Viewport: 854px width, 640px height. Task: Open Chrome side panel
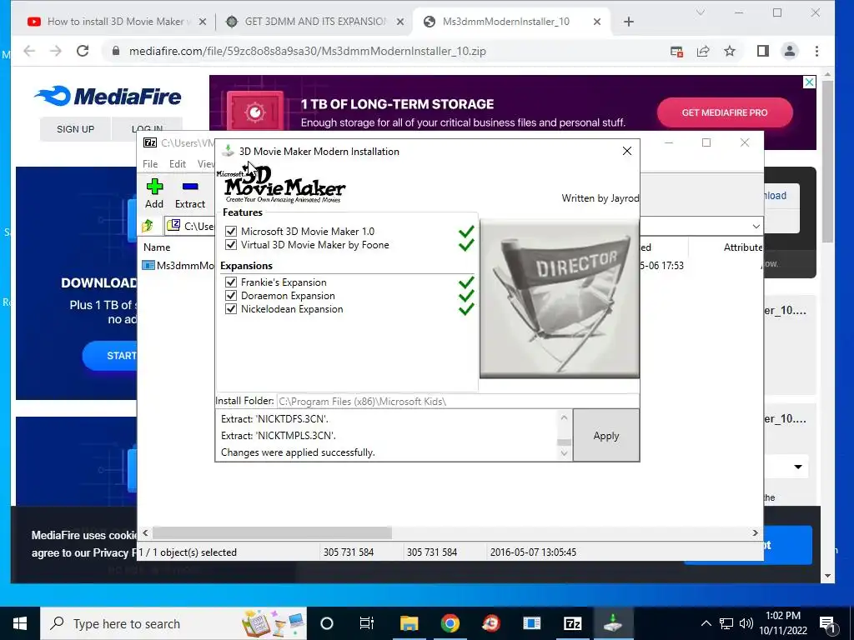coord(762,51)
